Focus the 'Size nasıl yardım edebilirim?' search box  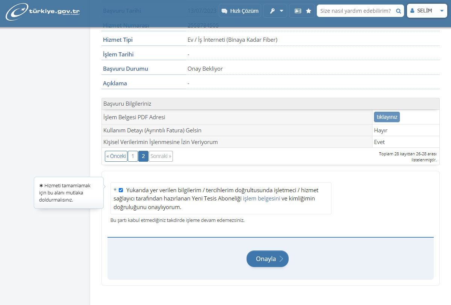coord(355,11)
